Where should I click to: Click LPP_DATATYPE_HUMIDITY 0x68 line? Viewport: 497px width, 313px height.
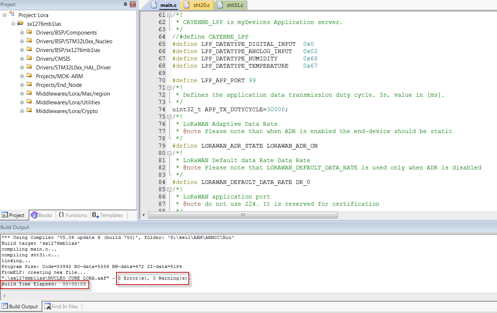click(245, 59)
